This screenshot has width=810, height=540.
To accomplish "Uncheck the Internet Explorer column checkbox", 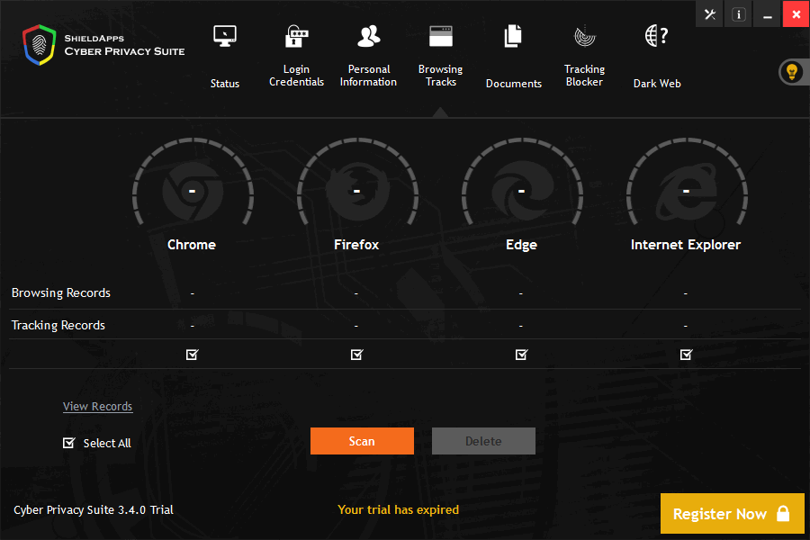I will 687,355.
